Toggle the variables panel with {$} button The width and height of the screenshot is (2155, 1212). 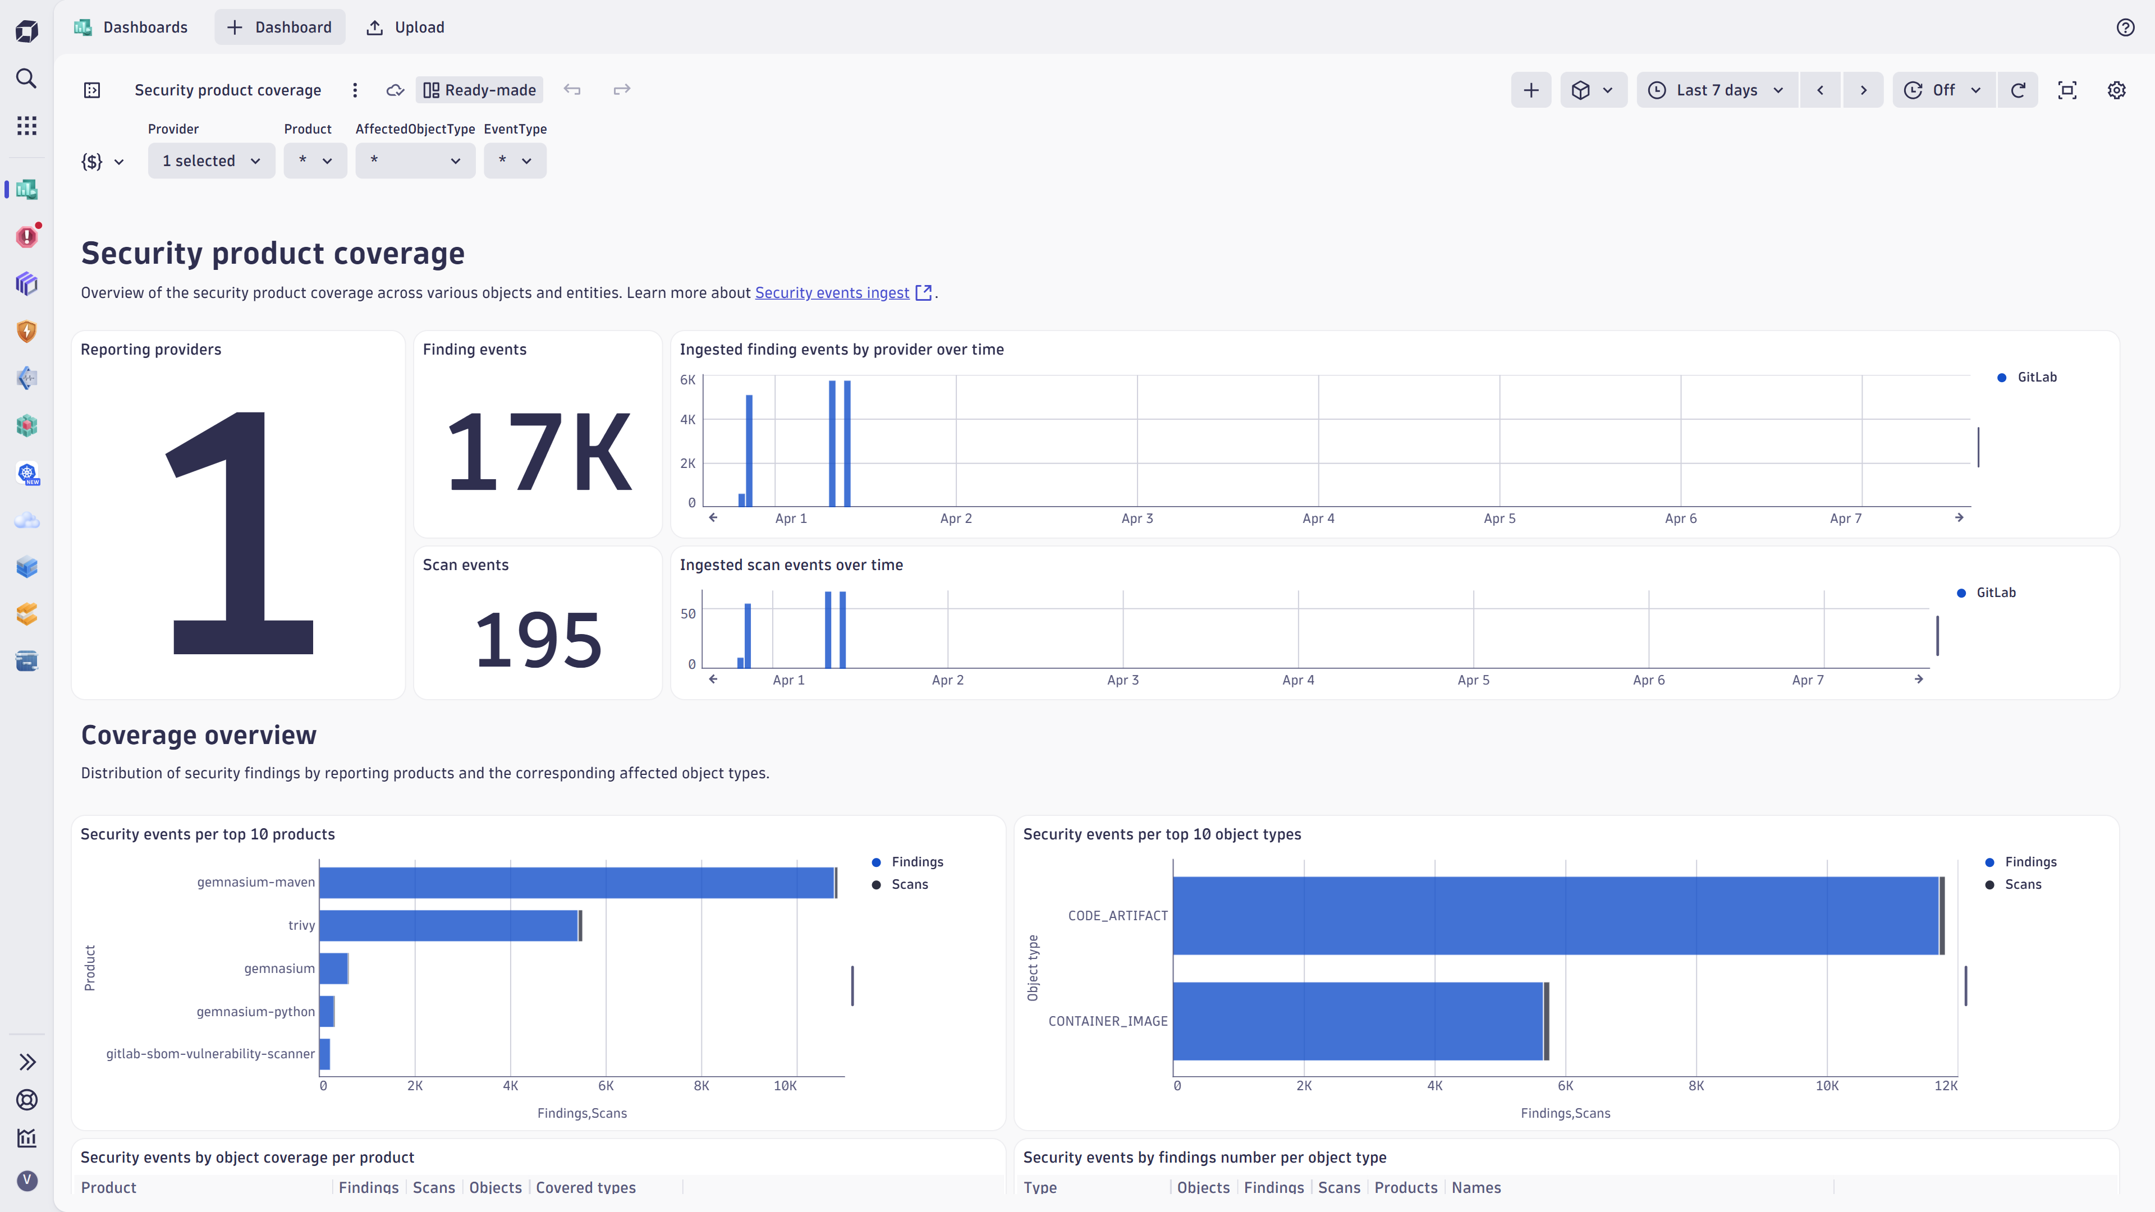[x=103, y=162]
